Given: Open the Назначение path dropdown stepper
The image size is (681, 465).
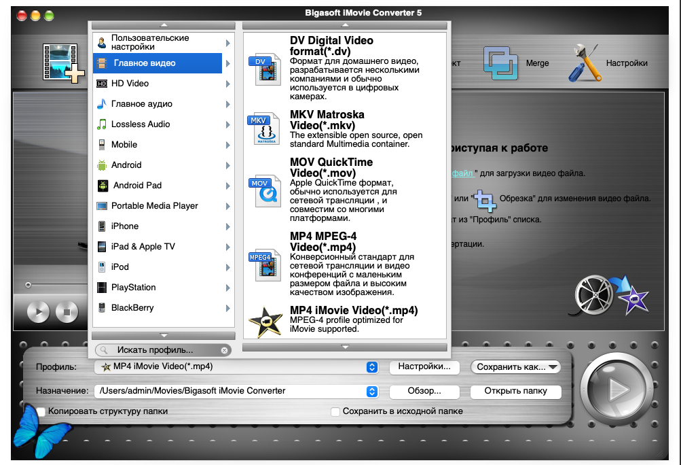Looking at the screenshot, I should point(372,392).
